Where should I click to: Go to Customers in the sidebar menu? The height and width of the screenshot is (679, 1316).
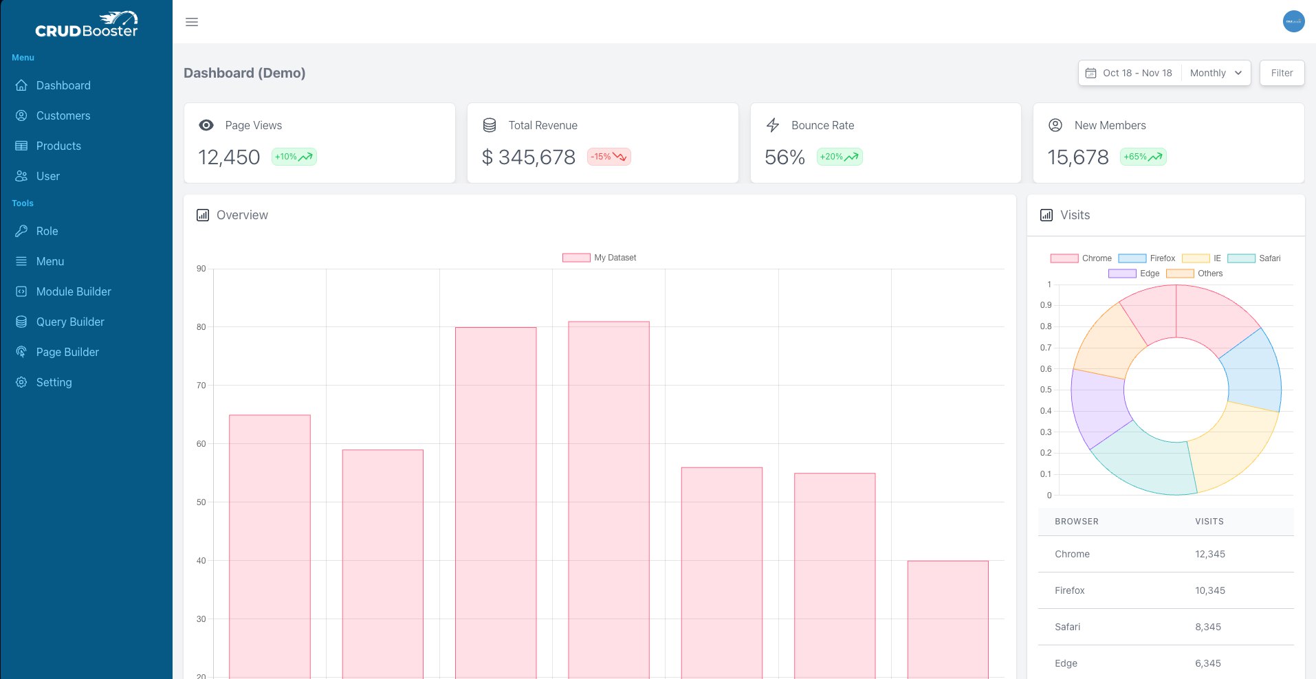click(63, 115)
